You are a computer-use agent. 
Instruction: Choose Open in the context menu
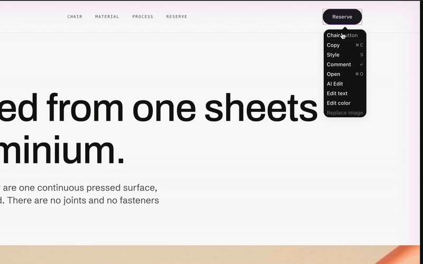[345, 74]
